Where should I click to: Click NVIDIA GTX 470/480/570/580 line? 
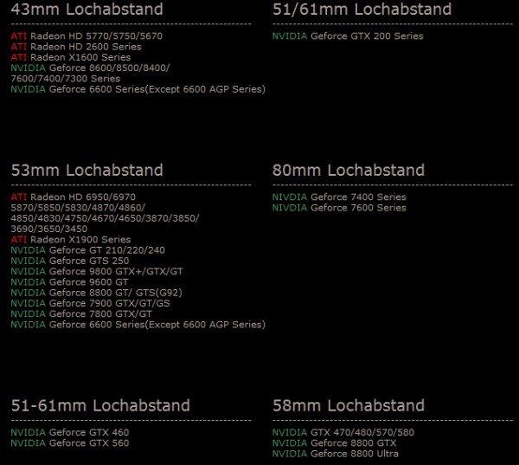click(x=343, y=432)
